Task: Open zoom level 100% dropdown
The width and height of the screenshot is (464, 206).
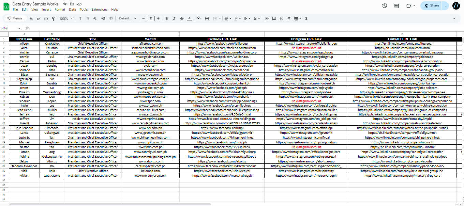Action: (66, 18)
